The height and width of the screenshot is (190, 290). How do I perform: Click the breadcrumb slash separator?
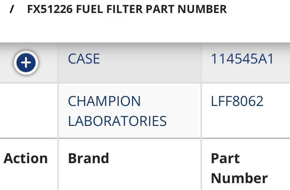tap(12, 9)
